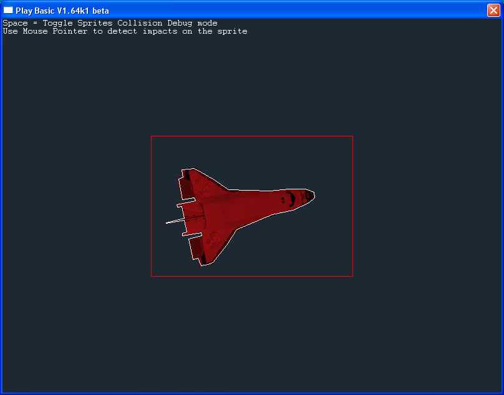Click the 'Play Basic V1.64k1 beta' title text

(x=62, y=11)
